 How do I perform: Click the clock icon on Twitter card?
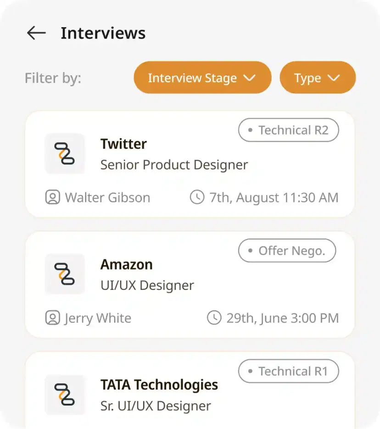coord(197,198)
